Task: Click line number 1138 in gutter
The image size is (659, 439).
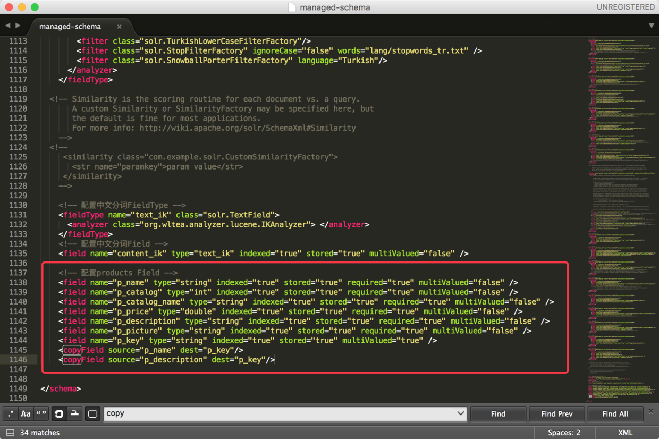Action: pyautogui.click(x=18, y=282)
